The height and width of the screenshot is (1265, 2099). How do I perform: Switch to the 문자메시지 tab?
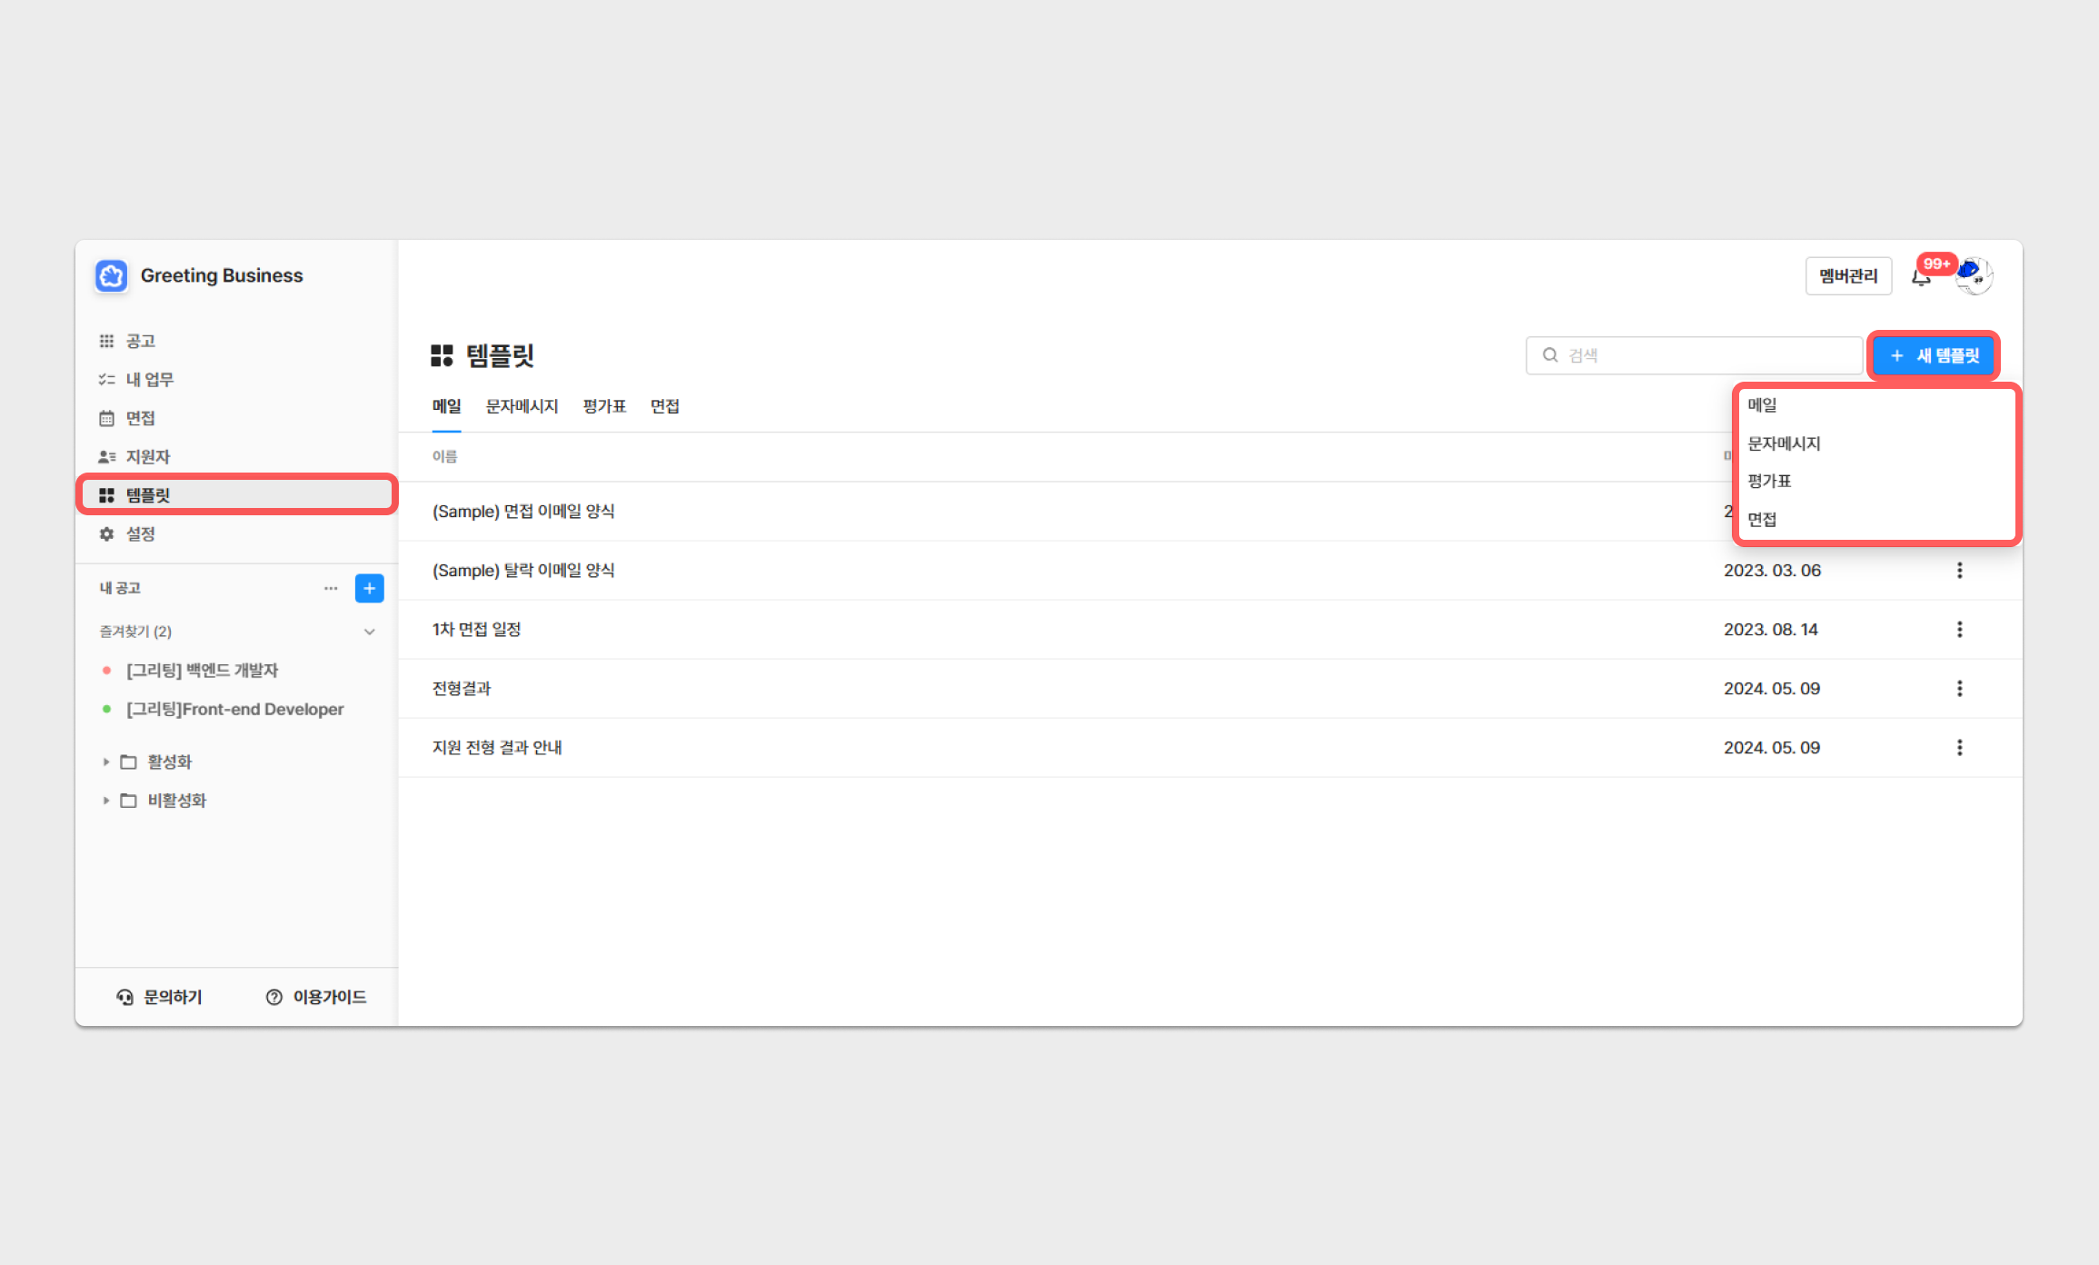(522, 406)
